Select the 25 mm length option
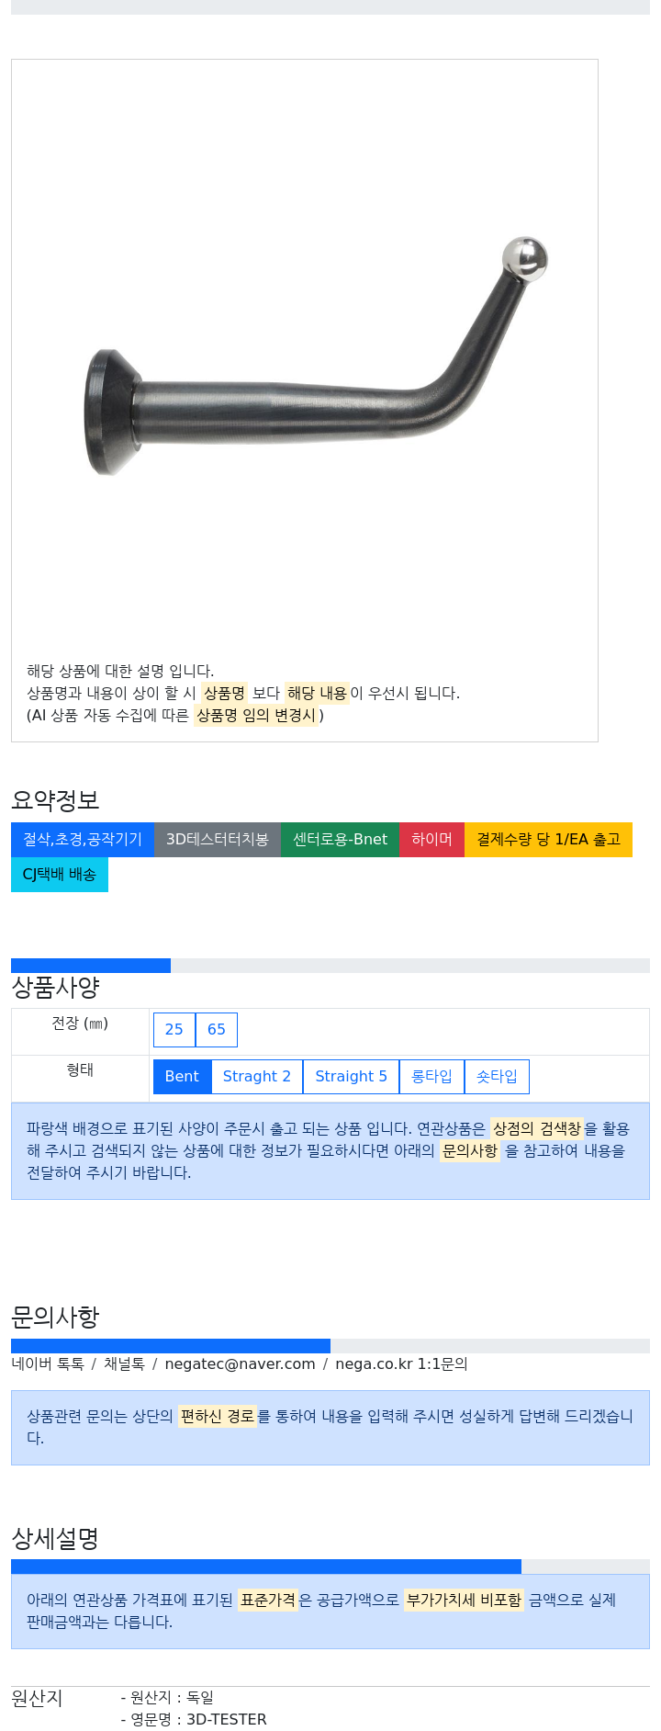Image resolution: width=661 pixels, height=1731 pixels. coord(174,1030)
